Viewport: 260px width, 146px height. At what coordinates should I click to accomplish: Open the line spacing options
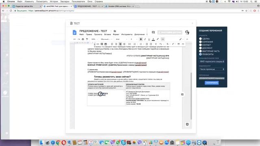130,44
